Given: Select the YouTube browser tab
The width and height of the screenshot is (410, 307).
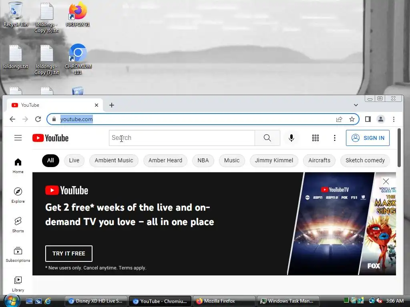Looking at the screenshot, I should [55, 105].
